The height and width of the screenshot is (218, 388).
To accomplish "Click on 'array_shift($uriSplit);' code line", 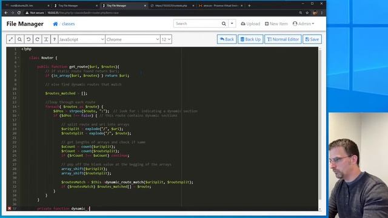I will (x=84, y=169).
